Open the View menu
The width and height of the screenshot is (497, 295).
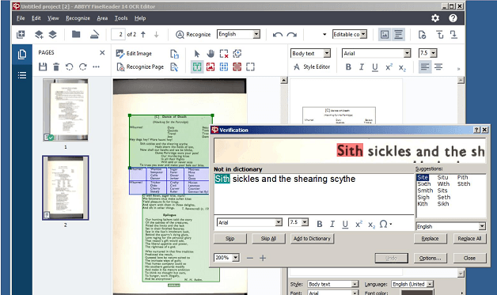coord(53,18)
